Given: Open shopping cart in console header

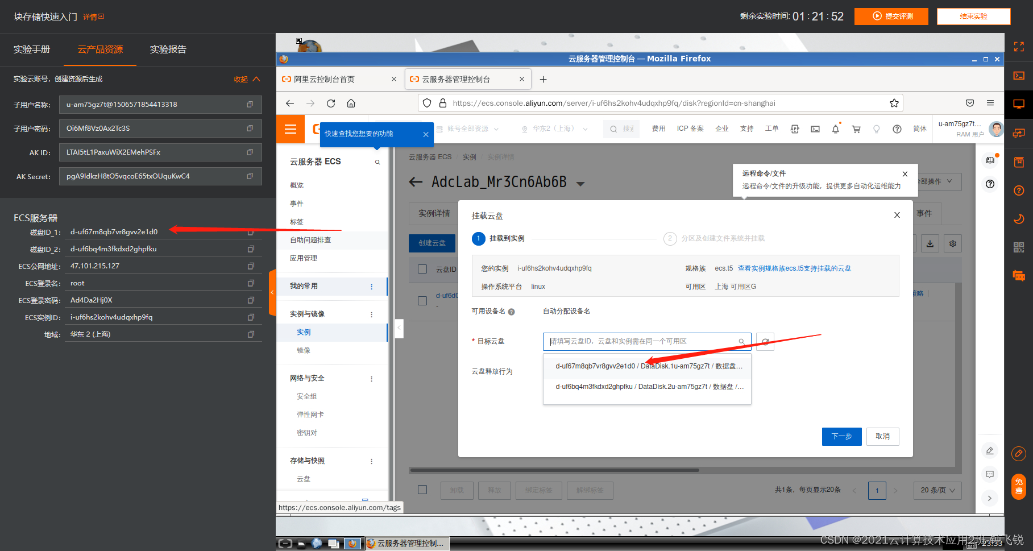Looking at the screenshot, I should (856, 129).
